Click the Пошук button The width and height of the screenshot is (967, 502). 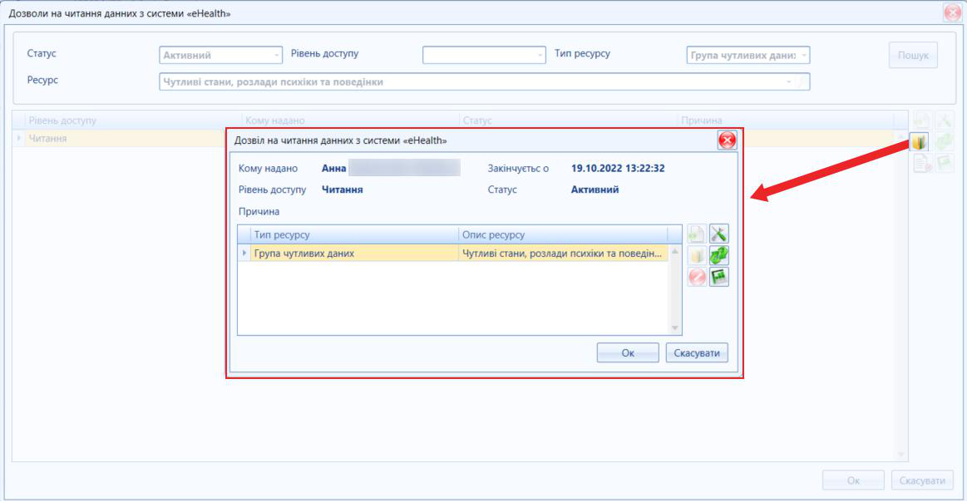point(913,55)
